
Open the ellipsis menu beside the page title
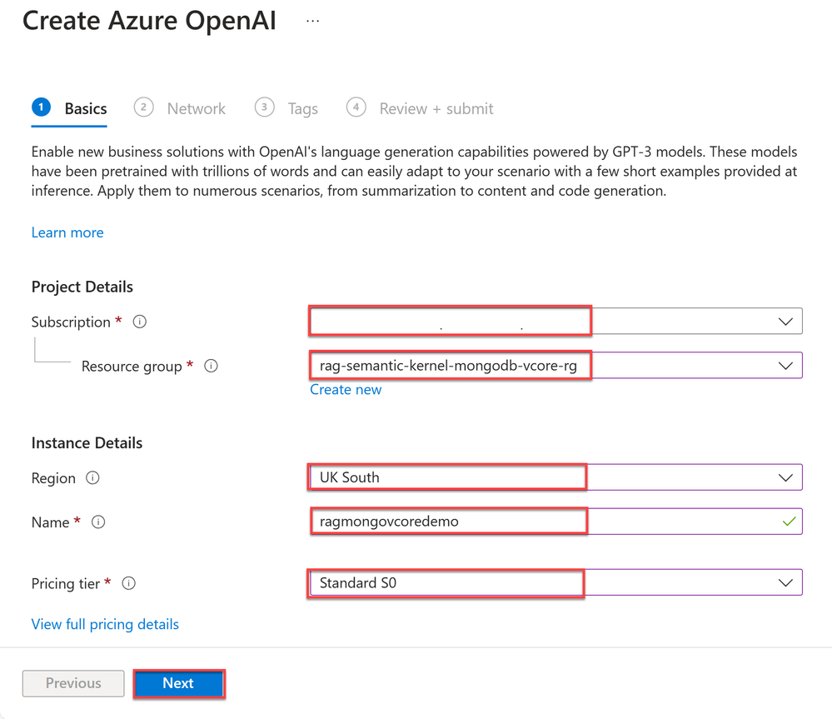tap(312, 21)
